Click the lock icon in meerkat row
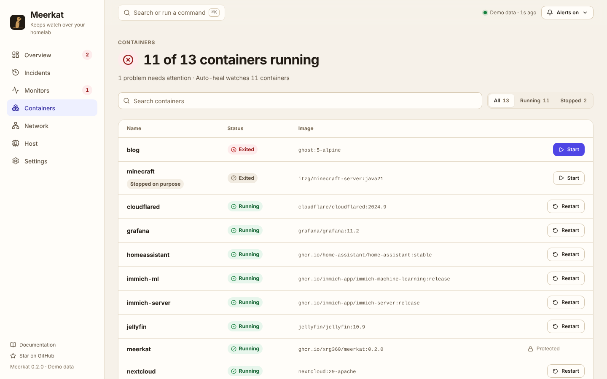Screen dimensions: 607x379 click(530, 349)
